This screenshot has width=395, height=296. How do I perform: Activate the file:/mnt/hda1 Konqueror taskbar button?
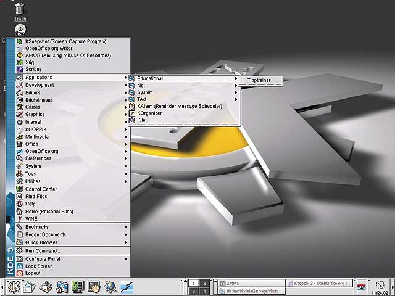(251, 292)
